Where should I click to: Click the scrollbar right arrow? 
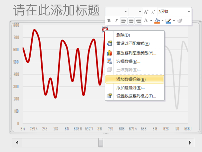point(190,143)
